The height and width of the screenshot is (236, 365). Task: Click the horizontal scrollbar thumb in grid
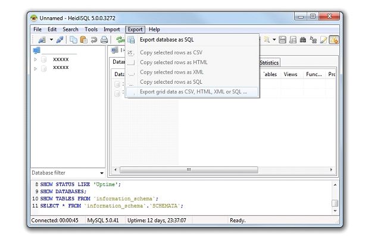189,170
